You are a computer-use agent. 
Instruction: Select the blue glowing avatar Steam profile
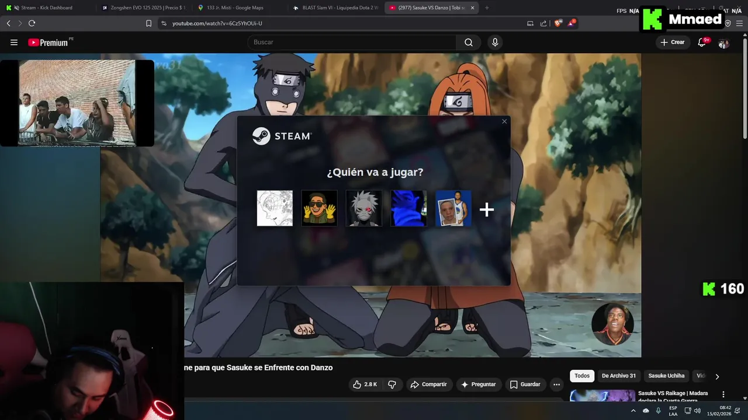point(408,208)
